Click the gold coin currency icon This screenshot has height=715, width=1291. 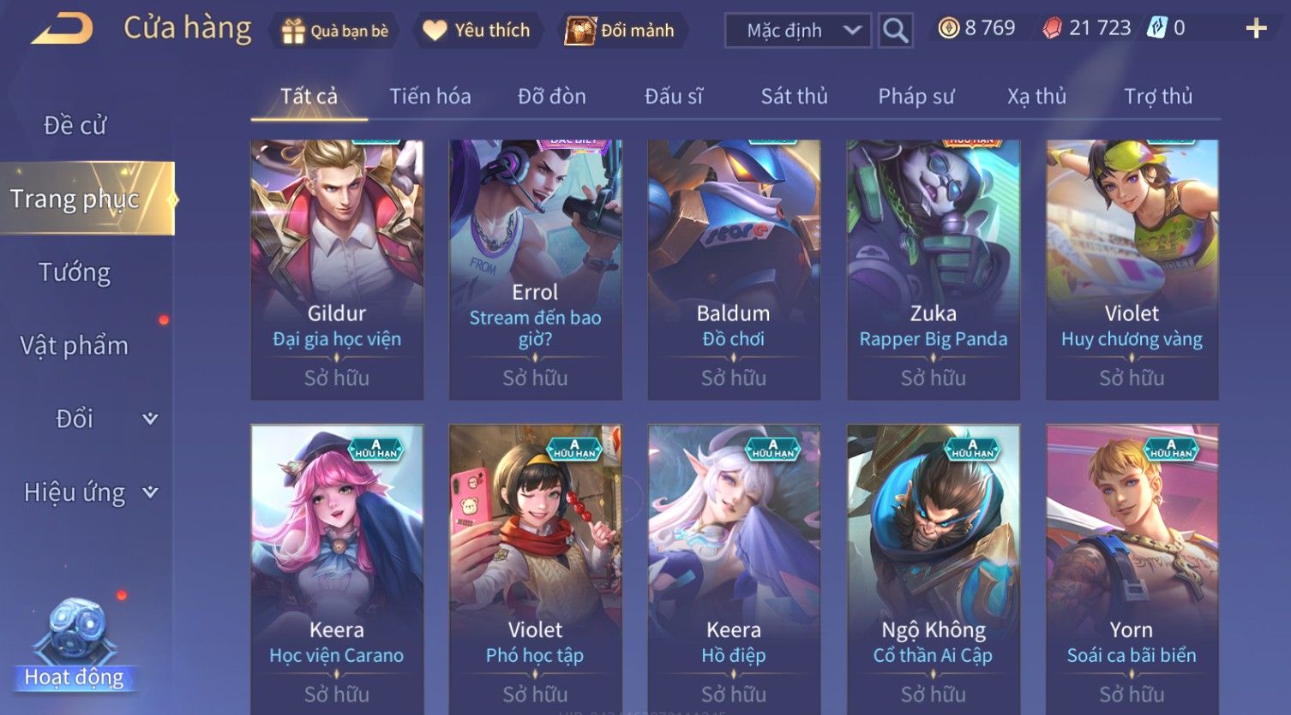[947, 28]
